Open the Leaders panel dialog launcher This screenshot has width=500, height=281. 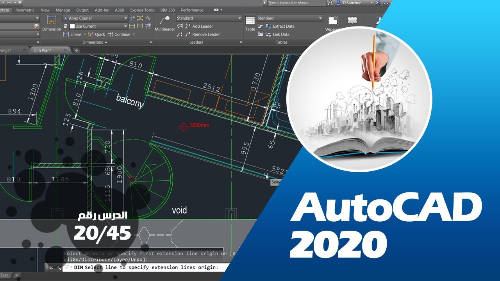pos(240,42)
